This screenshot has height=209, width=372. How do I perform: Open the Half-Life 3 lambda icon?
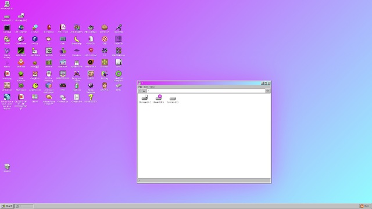point(91,63)
